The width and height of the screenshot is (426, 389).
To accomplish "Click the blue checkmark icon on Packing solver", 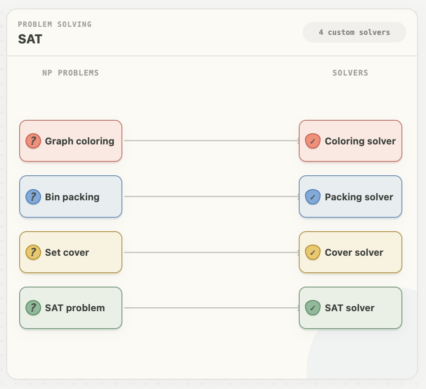I will (x=313, y=197).
